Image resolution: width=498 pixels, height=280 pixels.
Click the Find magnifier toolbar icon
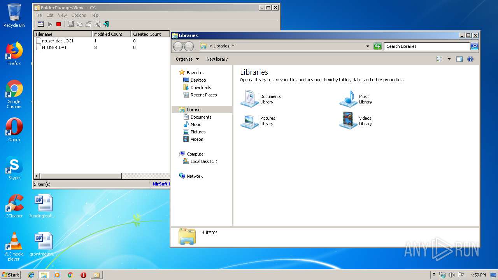(97, 24)
